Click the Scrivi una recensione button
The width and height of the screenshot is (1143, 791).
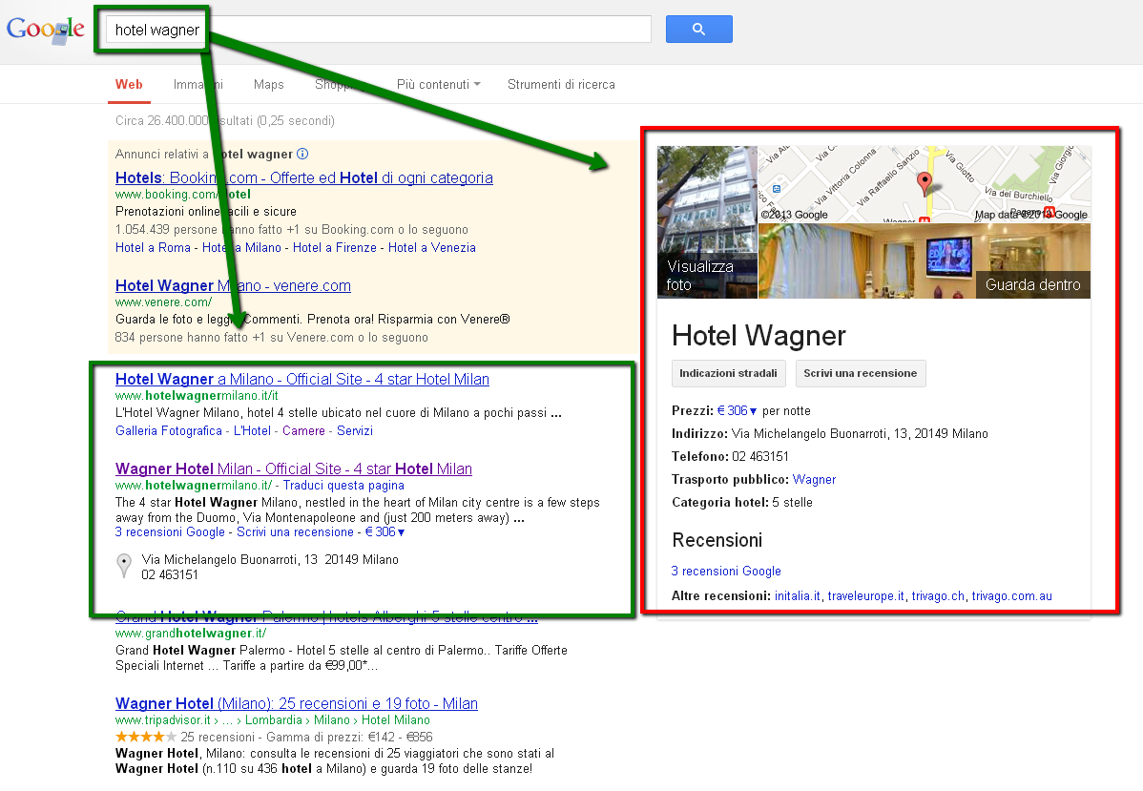861,373
